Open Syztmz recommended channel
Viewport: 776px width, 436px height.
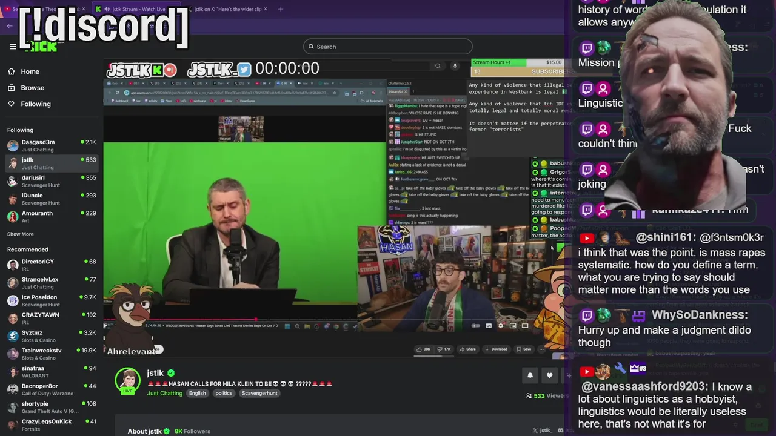click(x=52, y=336)
